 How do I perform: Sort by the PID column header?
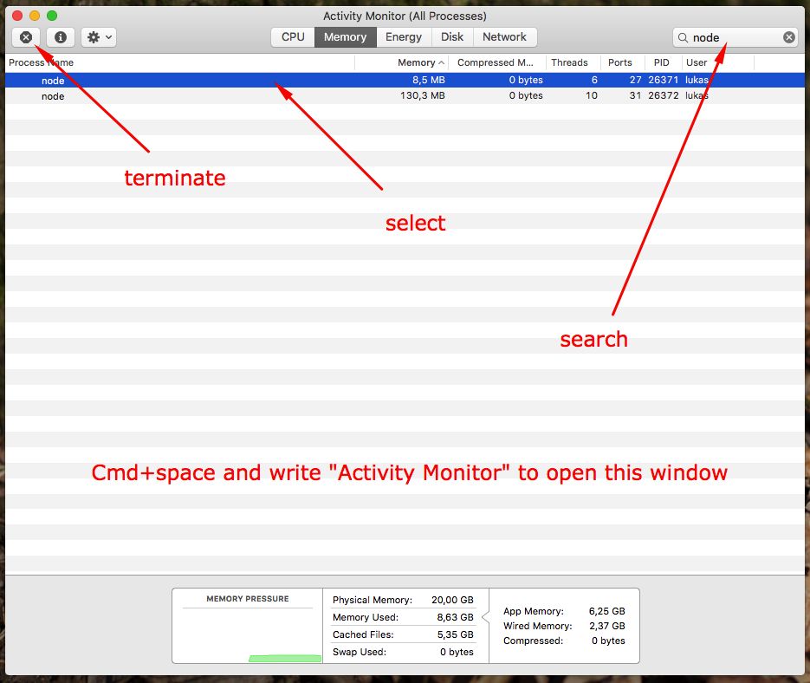(664, 62)
